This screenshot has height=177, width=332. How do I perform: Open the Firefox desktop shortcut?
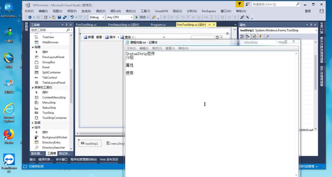point(9,137)
